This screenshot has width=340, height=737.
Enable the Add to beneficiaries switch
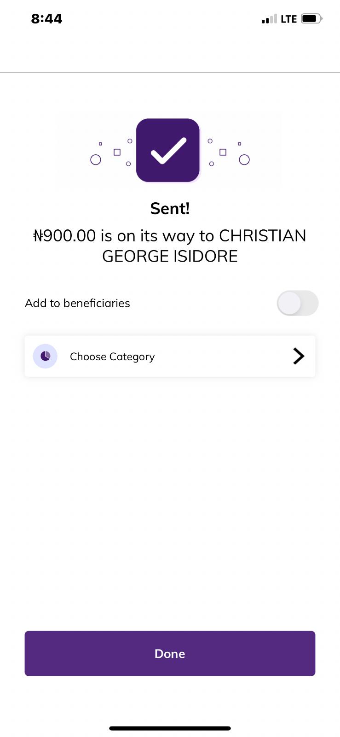point(297,303)
